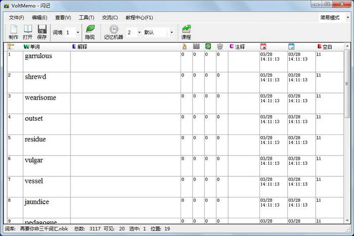Click the gray shield icon column header

220,46
